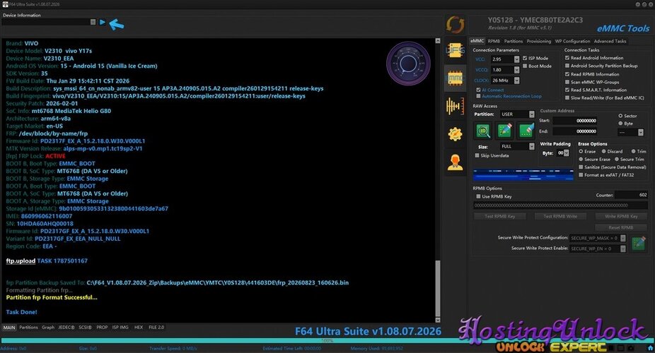Viewport: 655px width, 353px height.
Task: Click the log panel vertical scrollbar
Action: click(x=437, y=289)
